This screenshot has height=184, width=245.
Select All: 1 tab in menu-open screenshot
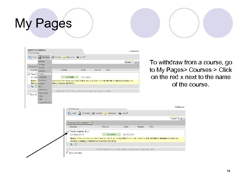(x=137, y=62)
